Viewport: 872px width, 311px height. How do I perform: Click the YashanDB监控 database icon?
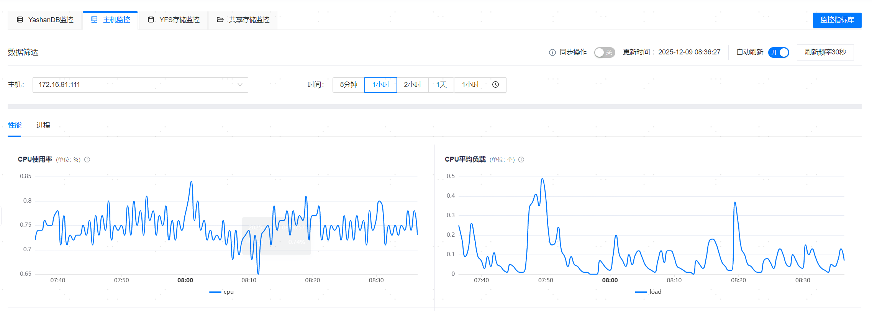point(20,20)
